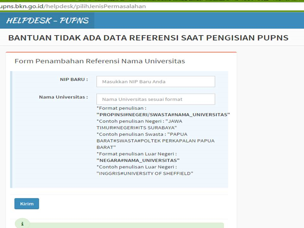The image size is (304, 228).
Task: Select example "BARAT#SWASTA#POLTEK PERKAPALAN PAPUA"
Action: pyautogui.click(x=155, y=141)
